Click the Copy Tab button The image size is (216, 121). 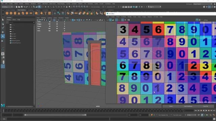click(x=206, y=106)
